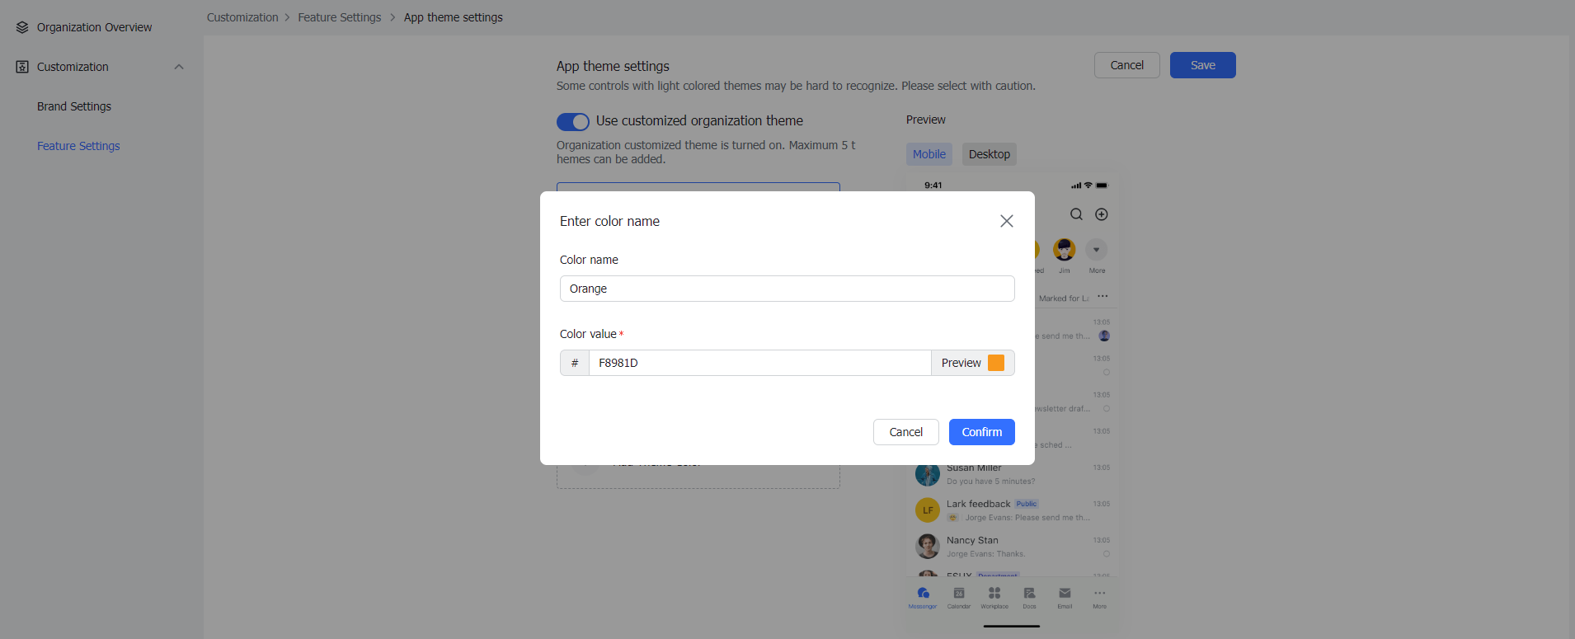Click Nancy Stan's avatar photo
Screen dimensions: 1575x639
pyautogui.click(x=928, y=546)
